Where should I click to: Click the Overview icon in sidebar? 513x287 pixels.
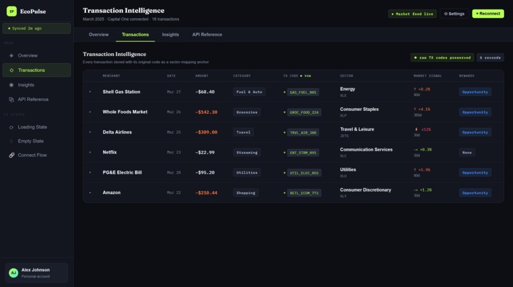click(11, 55)
